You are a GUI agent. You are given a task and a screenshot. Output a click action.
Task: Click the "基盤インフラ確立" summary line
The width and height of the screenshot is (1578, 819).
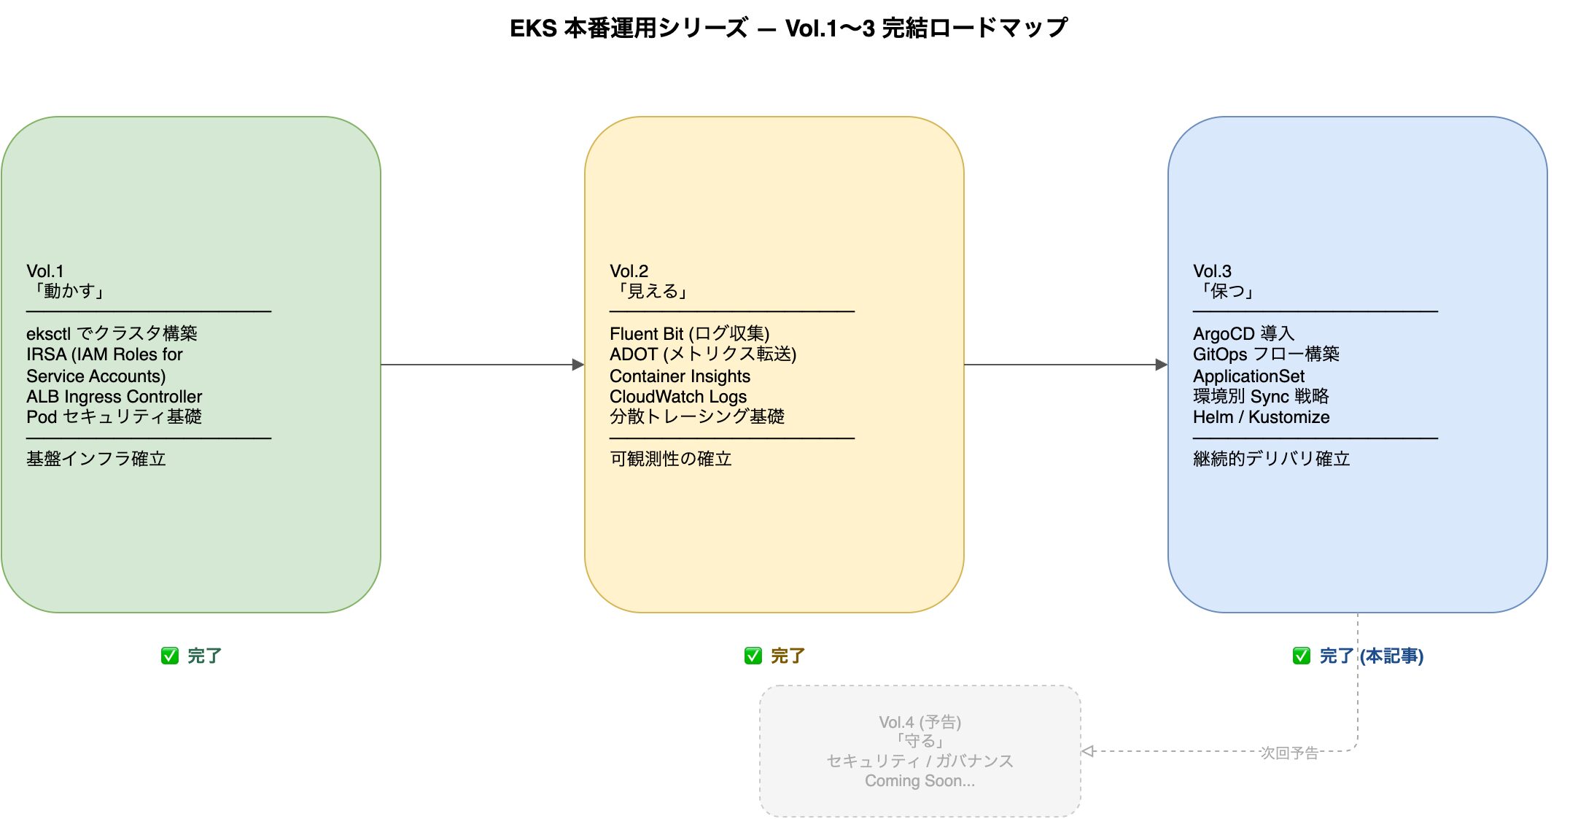96,459
